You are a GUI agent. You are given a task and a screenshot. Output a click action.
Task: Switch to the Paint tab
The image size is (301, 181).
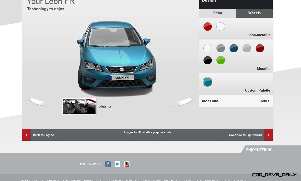pos(217,13)
